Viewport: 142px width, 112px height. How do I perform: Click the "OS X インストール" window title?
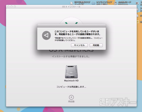pos(71,7)
